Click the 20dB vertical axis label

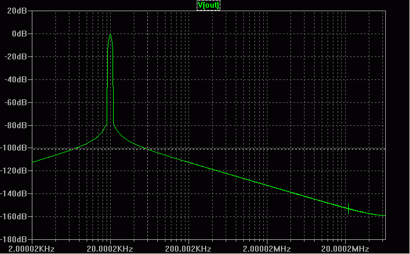point(16,11)
